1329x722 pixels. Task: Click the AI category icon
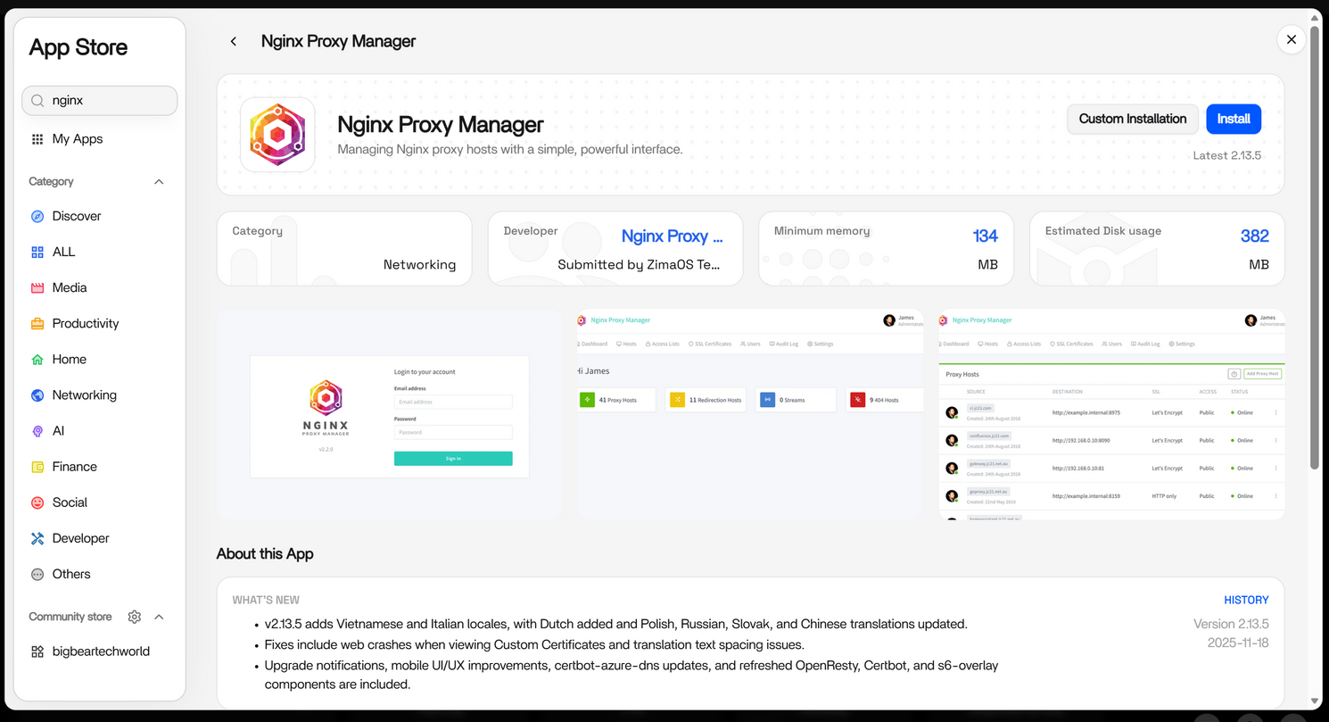[x=37, y=431]
